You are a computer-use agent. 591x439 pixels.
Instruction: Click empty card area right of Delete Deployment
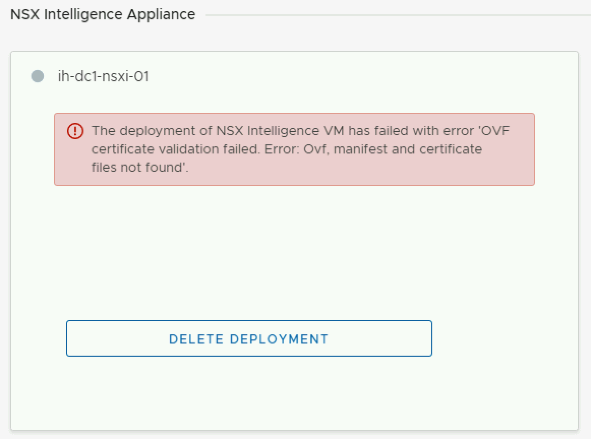[x=504, y=338]
